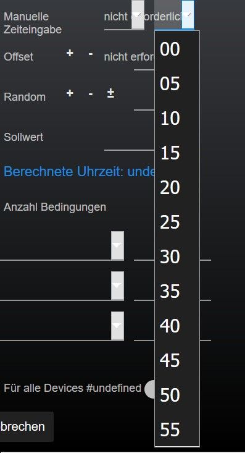Viewport: 245px width, 453px height.
Task: Choose the 30 minutes entry
Action: (177, 256)
